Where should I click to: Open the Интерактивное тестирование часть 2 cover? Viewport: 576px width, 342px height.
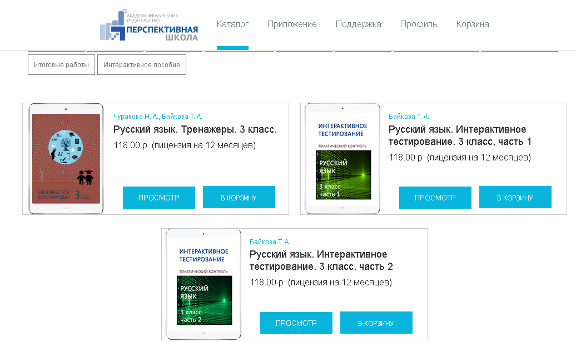tap(204, 284)
